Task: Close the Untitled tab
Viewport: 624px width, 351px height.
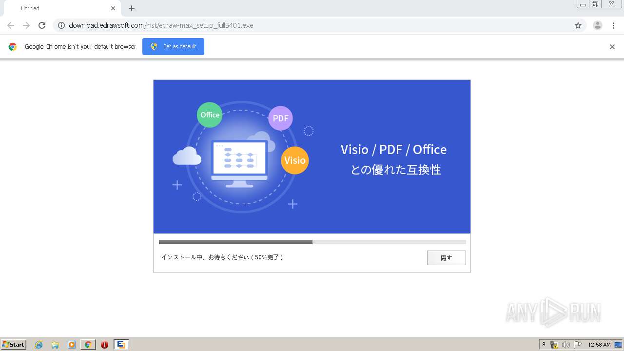Action: coord(113,8)
